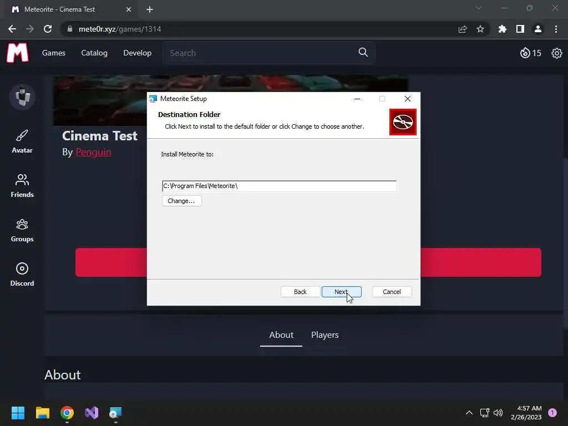Go back in the browser
The width and height of the screenshot is (568, 426).
[x=12, y=29]
